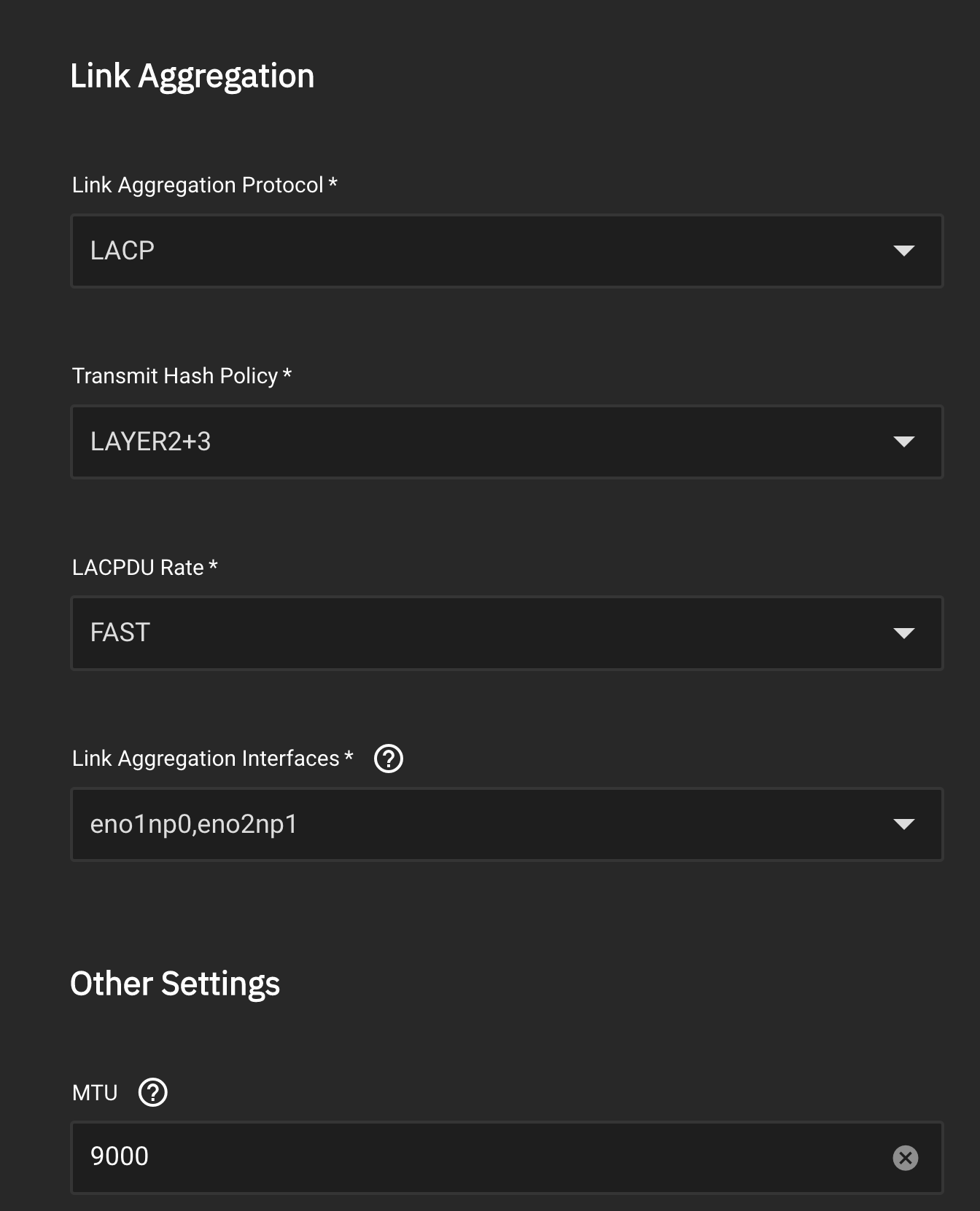980x1211 pixels.
Task: Click the Transmit Hash Policy dropdown arrow
Action: (x=903, y=442)
